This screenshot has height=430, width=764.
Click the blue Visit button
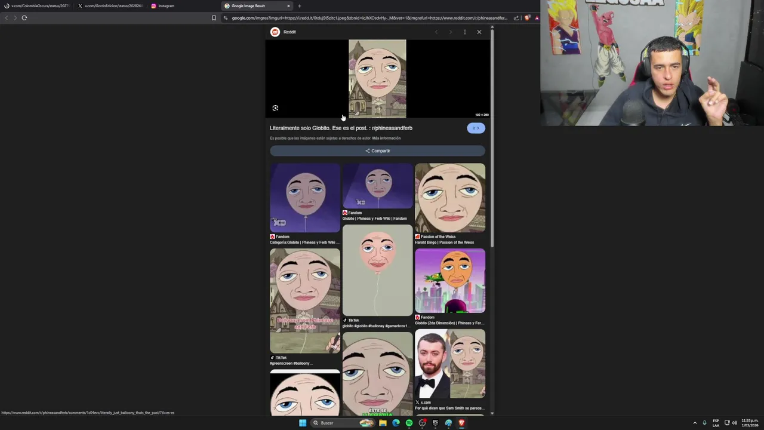point(476,128)
